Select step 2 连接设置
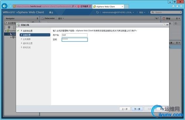This screenshot has width=185, height=120. [35, 35]
